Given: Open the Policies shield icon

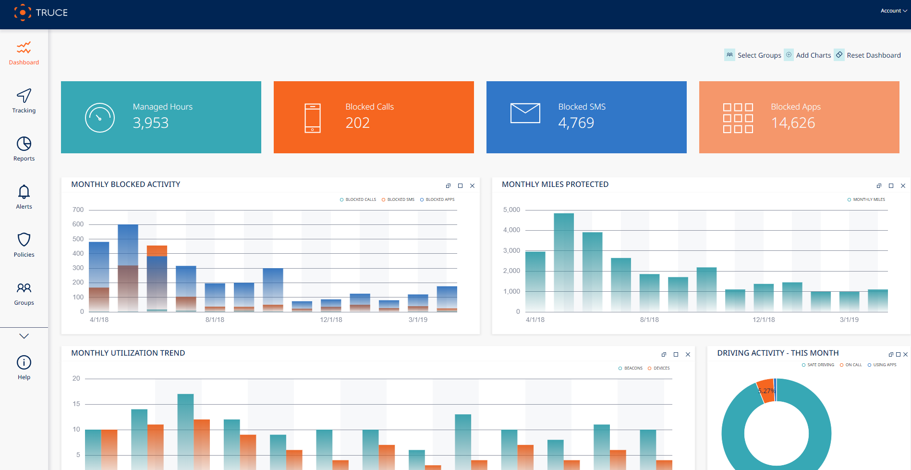Looking at the screenshot, I should (x=24, y=244).
